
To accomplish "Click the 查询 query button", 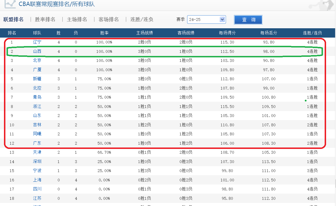I will tap(248, 20).
